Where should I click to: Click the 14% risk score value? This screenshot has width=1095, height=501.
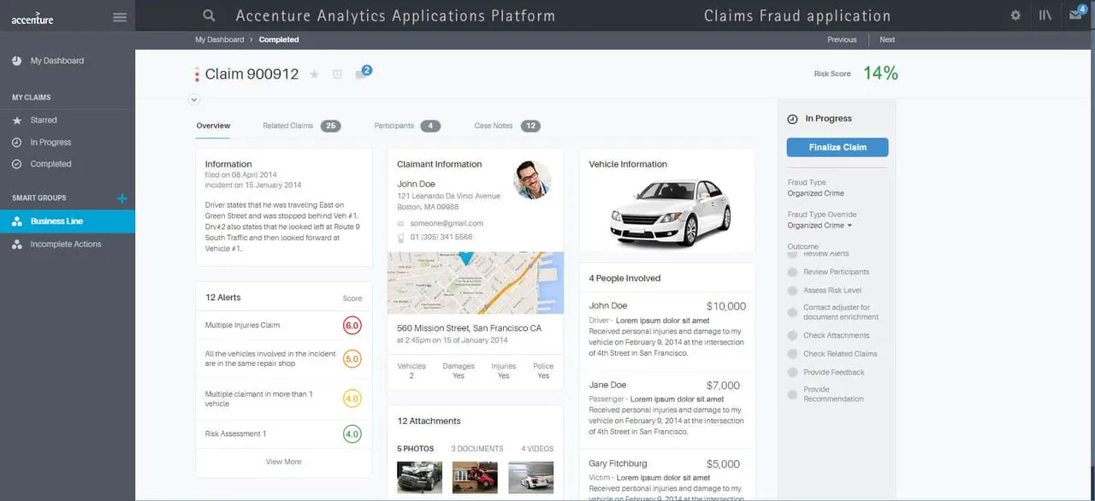click(880, 74)
